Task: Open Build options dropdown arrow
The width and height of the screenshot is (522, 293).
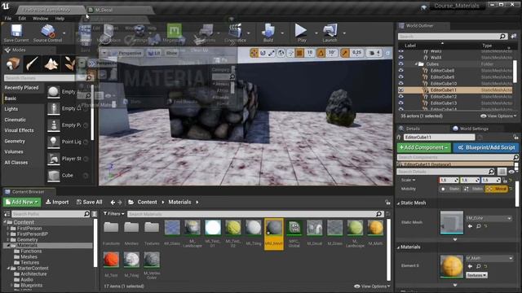Action: click(x=282, y=33)
